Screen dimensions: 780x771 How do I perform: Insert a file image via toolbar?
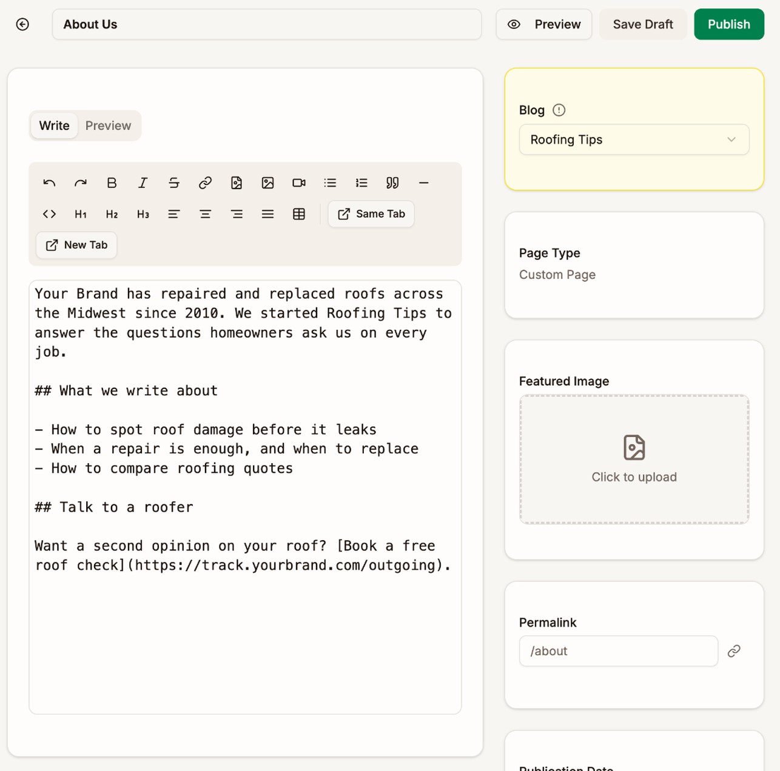coord(237,183)
